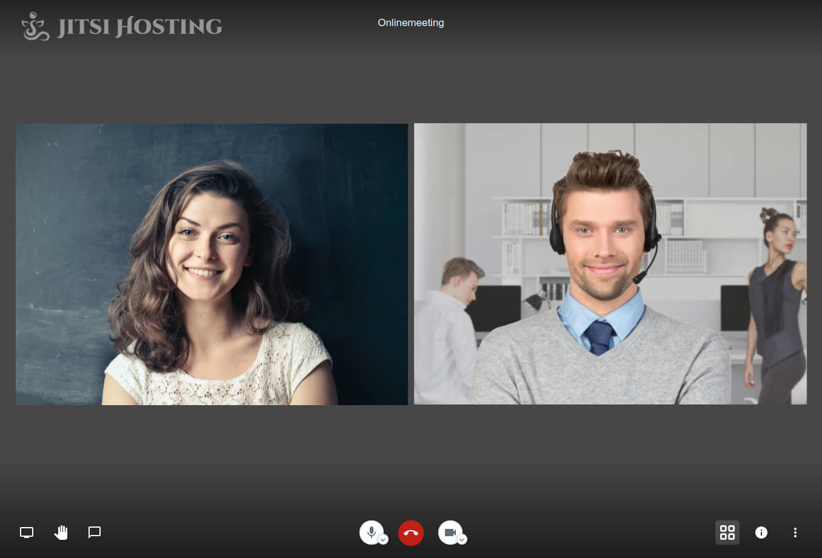Click the Onlinemeeting title at top
Image resolution: width=822 pixels, height=558 pixels.
tap(411, 22)
